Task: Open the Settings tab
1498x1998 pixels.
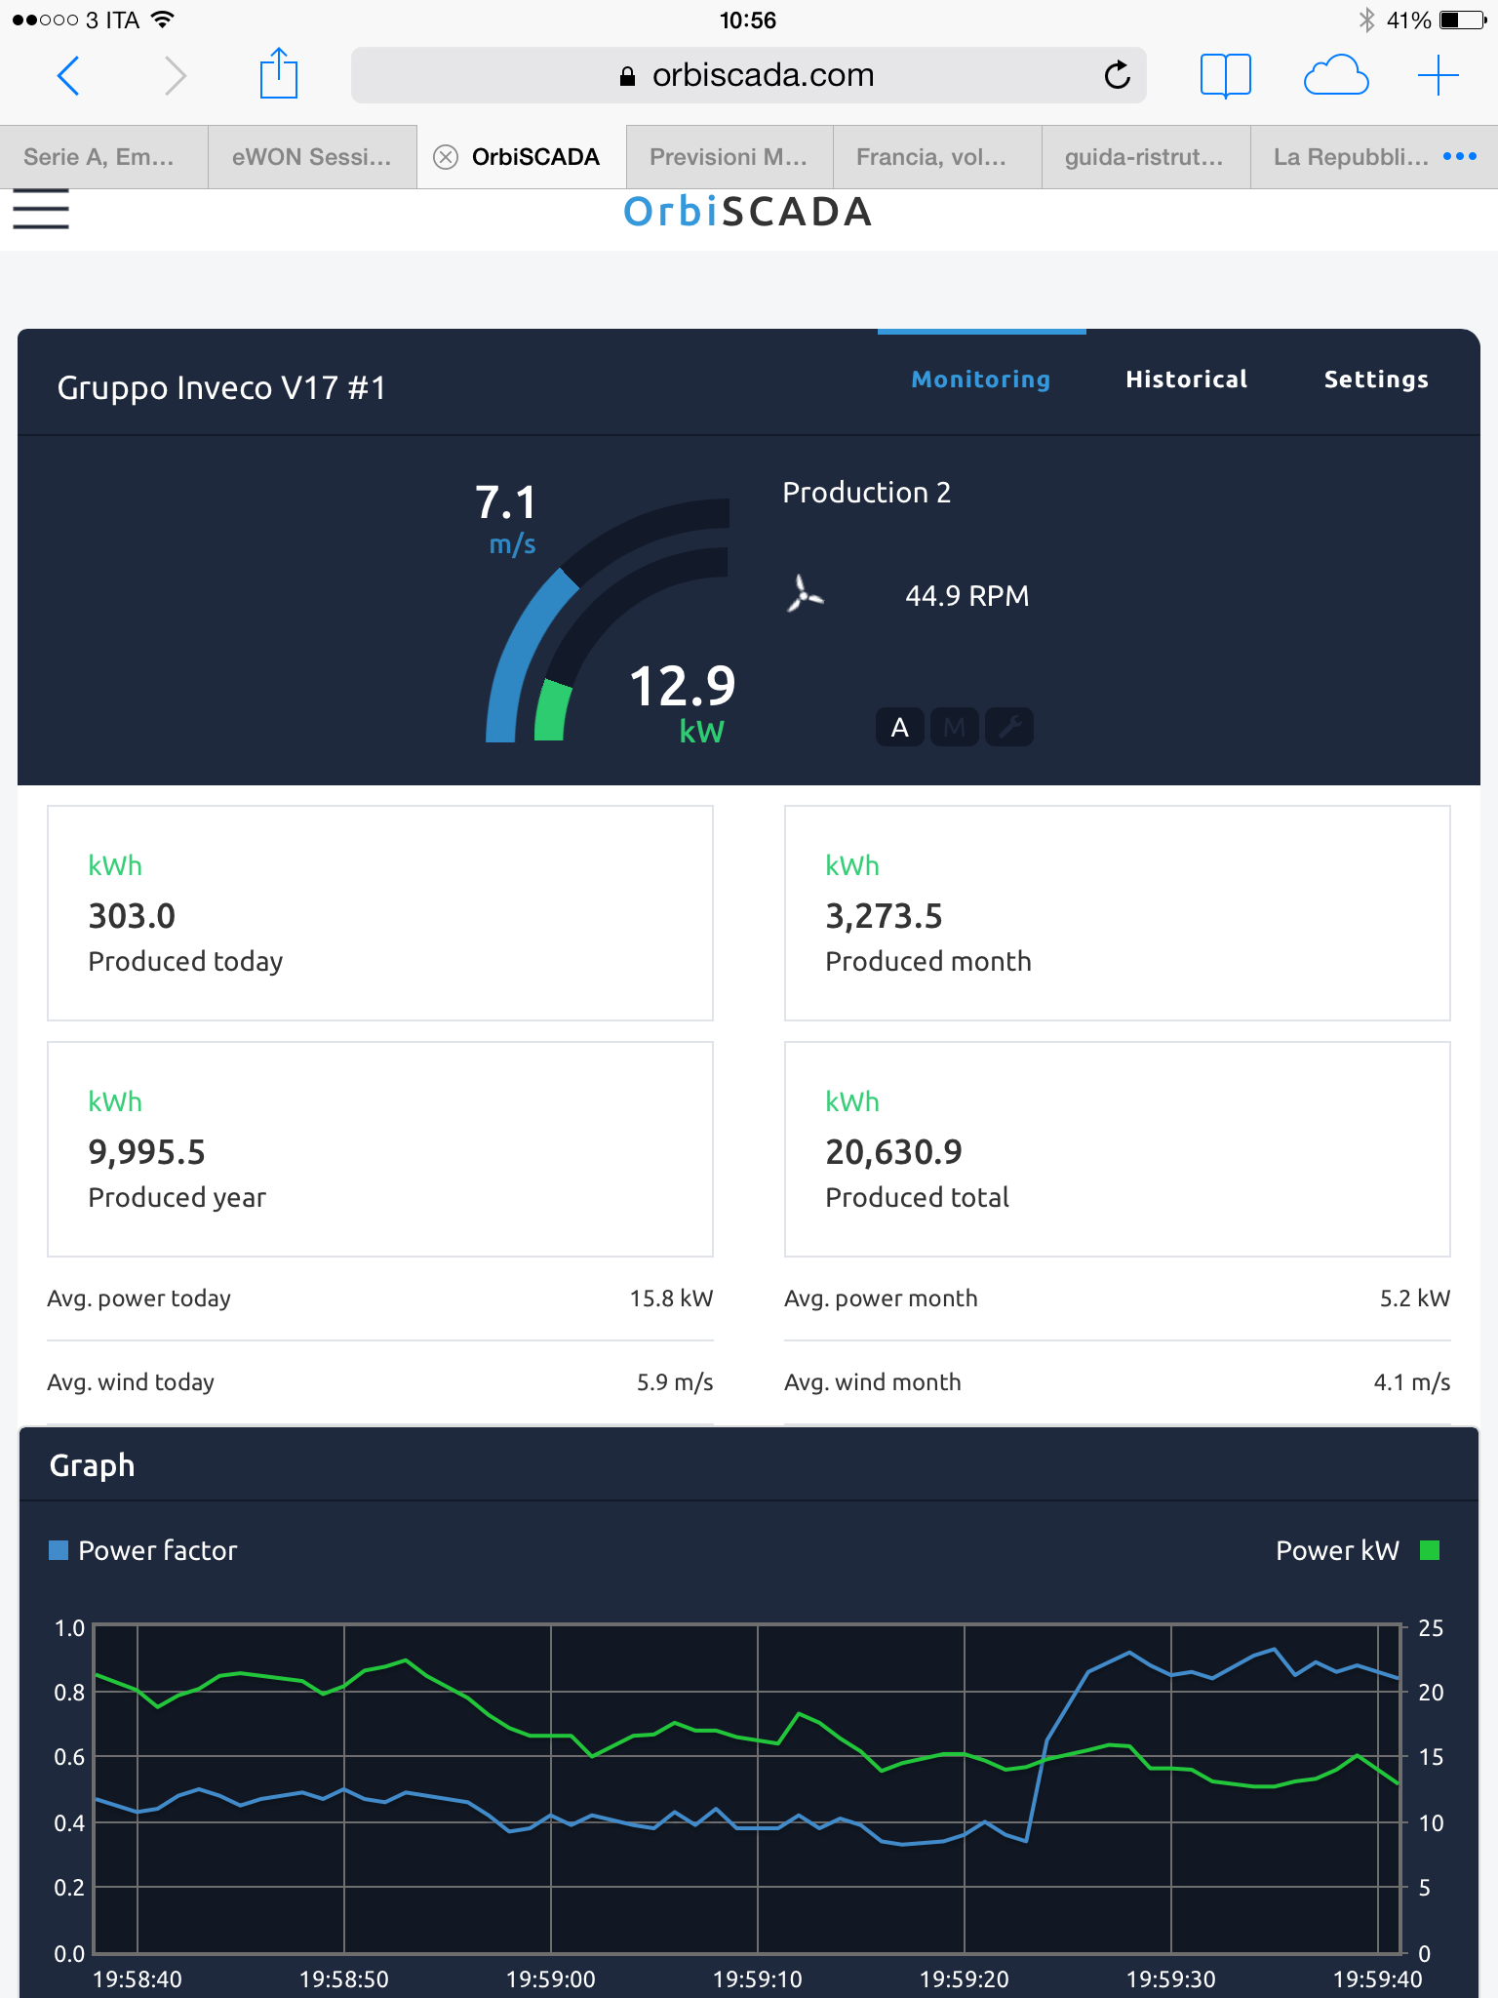Action: tap(1375, 380)
